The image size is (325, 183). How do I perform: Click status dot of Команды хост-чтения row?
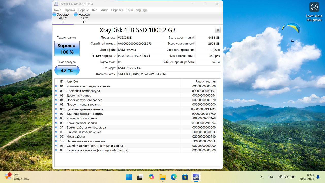[56, 118]
